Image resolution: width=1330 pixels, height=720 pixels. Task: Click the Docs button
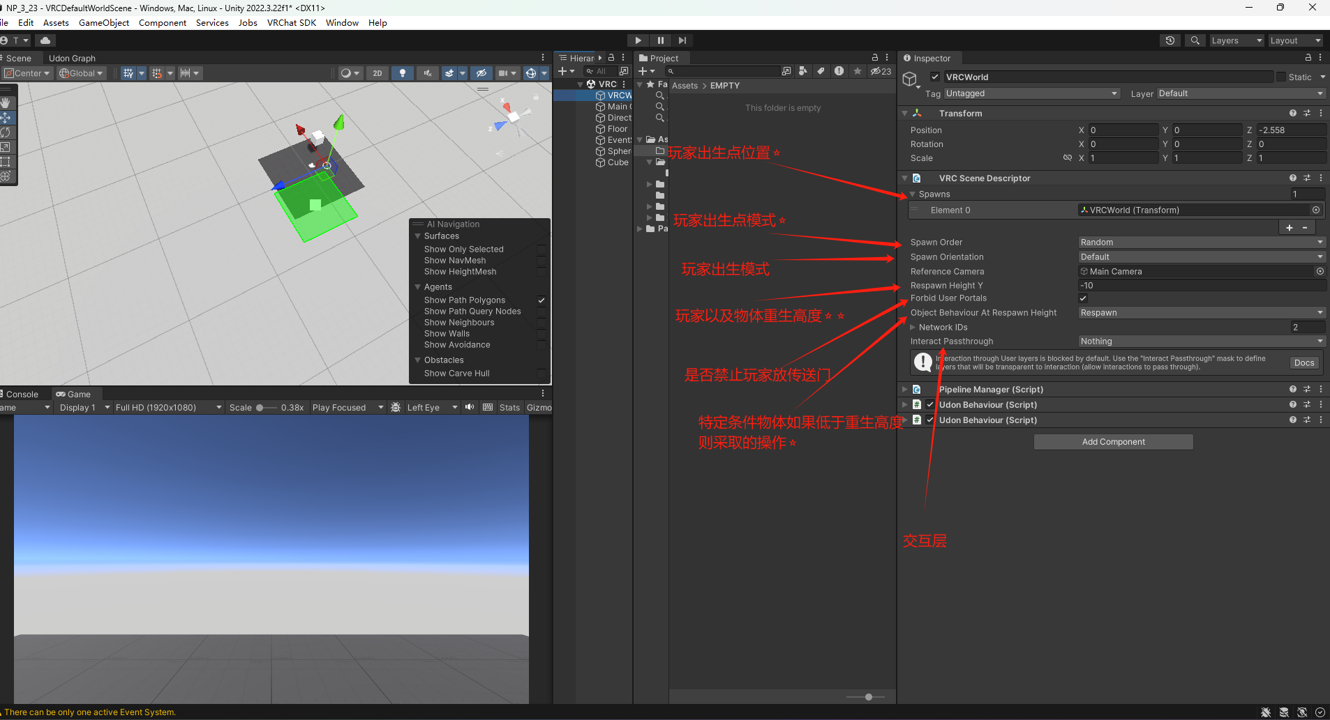tap(1304, 362)
